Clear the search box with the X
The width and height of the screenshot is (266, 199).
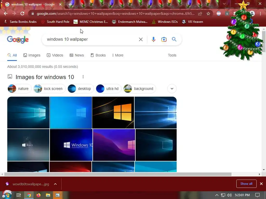coord(141,39)
